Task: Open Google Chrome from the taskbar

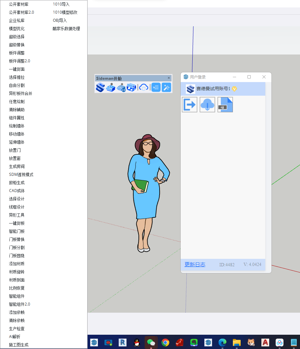Action: pos(165,342)
